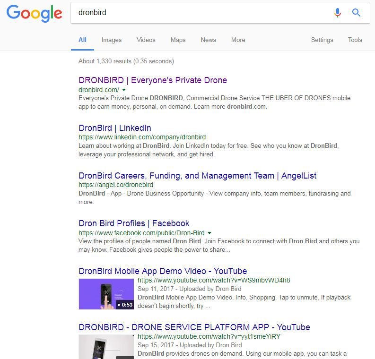Start voice search with the microphone icon
This screenshot has height=359, width=375.
point(338,12)
